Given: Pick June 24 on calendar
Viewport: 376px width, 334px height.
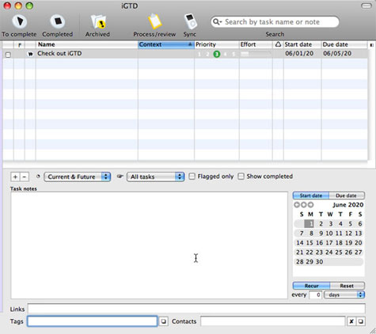Looking at the screenshot, I should point(329,252).
